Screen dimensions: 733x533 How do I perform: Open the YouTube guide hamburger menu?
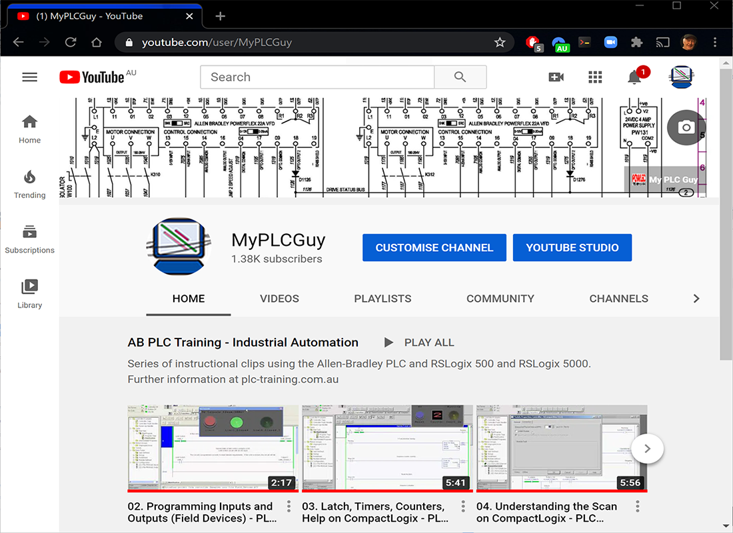pos(29,77)
